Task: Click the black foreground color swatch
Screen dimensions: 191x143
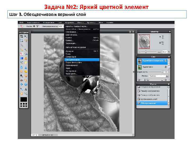Action: click(24, 100)
